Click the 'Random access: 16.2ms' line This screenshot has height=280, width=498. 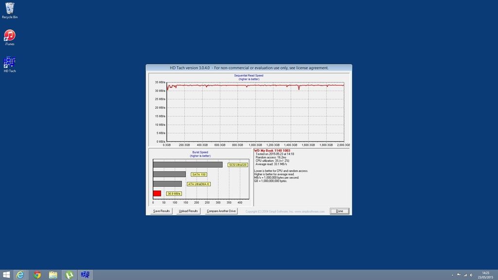coord(270,157)
